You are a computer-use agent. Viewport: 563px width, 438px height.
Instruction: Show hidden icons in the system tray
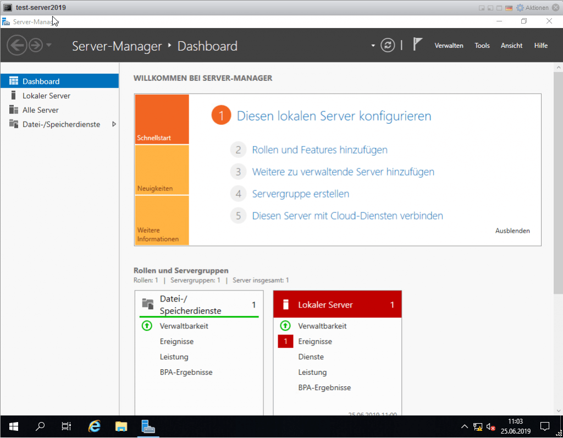465,426
